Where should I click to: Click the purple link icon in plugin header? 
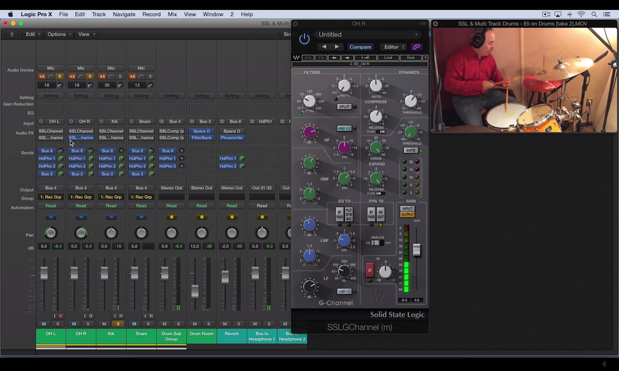coord(416,47)
